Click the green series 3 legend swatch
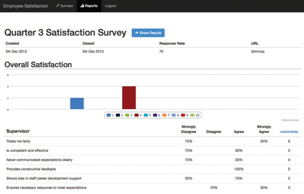304x194 pixels. (128, 115)
